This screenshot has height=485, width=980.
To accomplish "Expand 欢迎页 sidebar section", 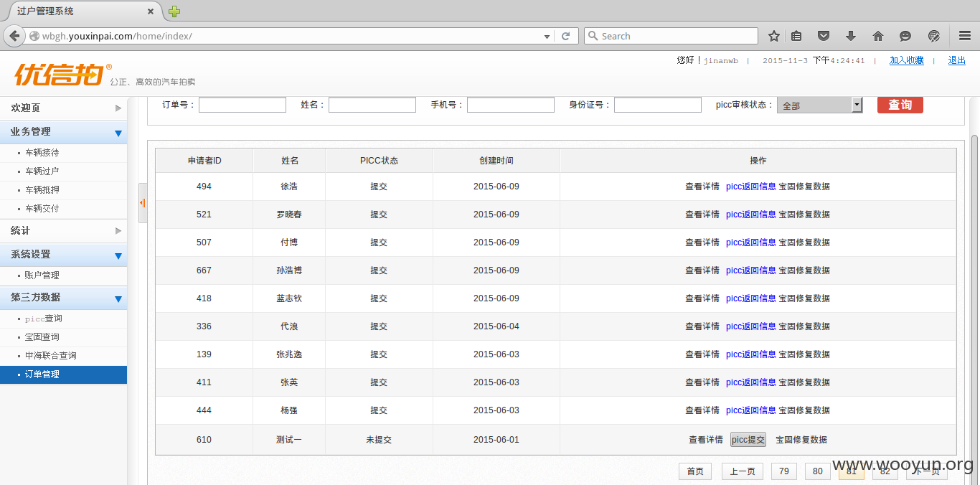I will [63, 108].
